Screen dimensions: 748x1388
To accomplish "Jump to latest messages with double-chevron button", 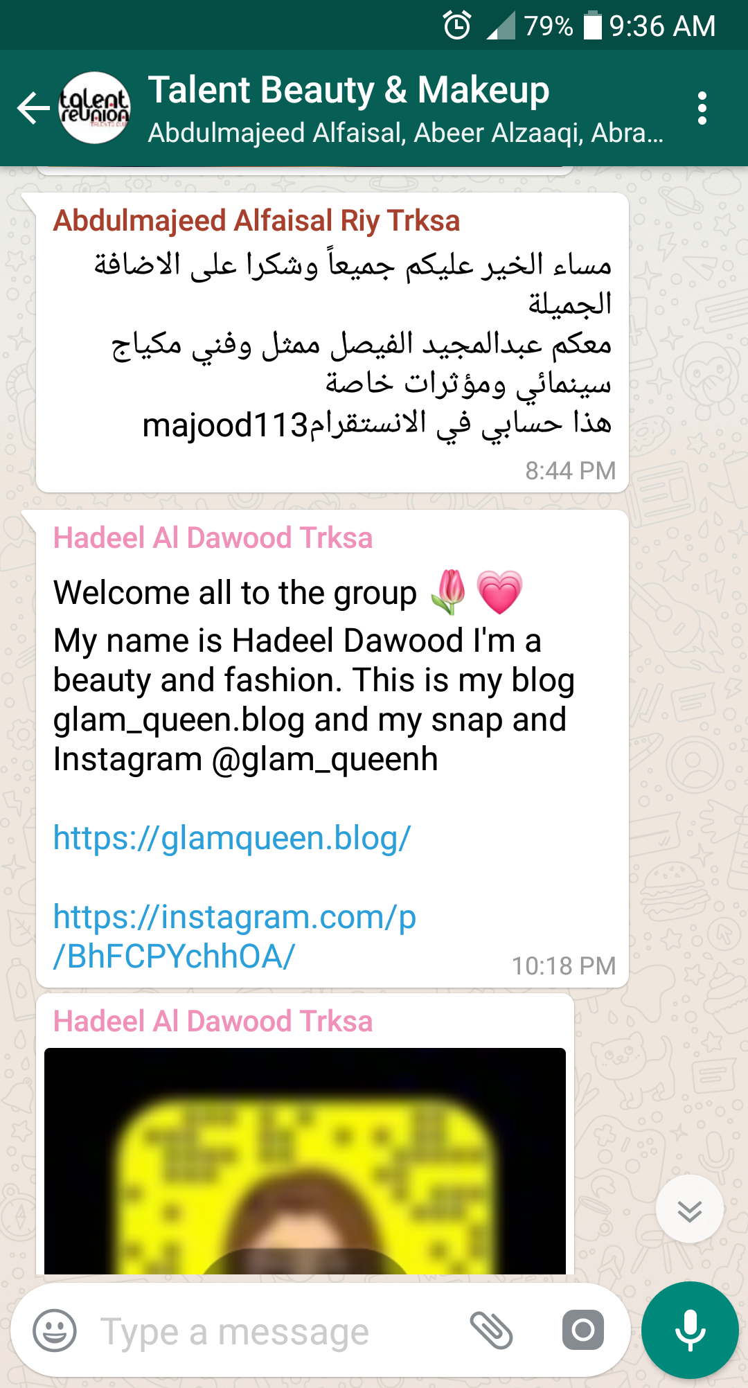I will tap(690, 1209).
